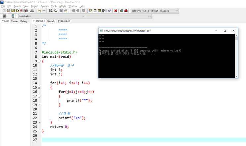Open the Execute menu

pyautogui.click(x=45, y=6)
